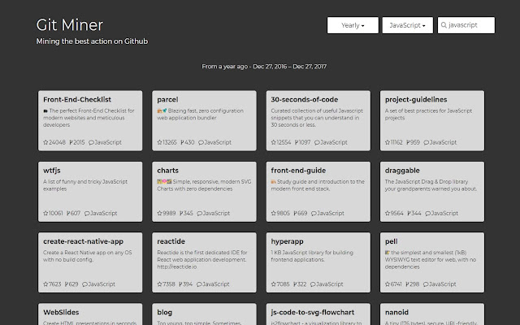
Task: Click star icon beside 10061 on wtfjs
Action: pos(45,213)
